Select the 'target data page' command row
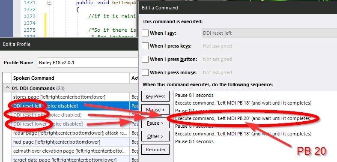337x162 pixels. coord(71,159)
